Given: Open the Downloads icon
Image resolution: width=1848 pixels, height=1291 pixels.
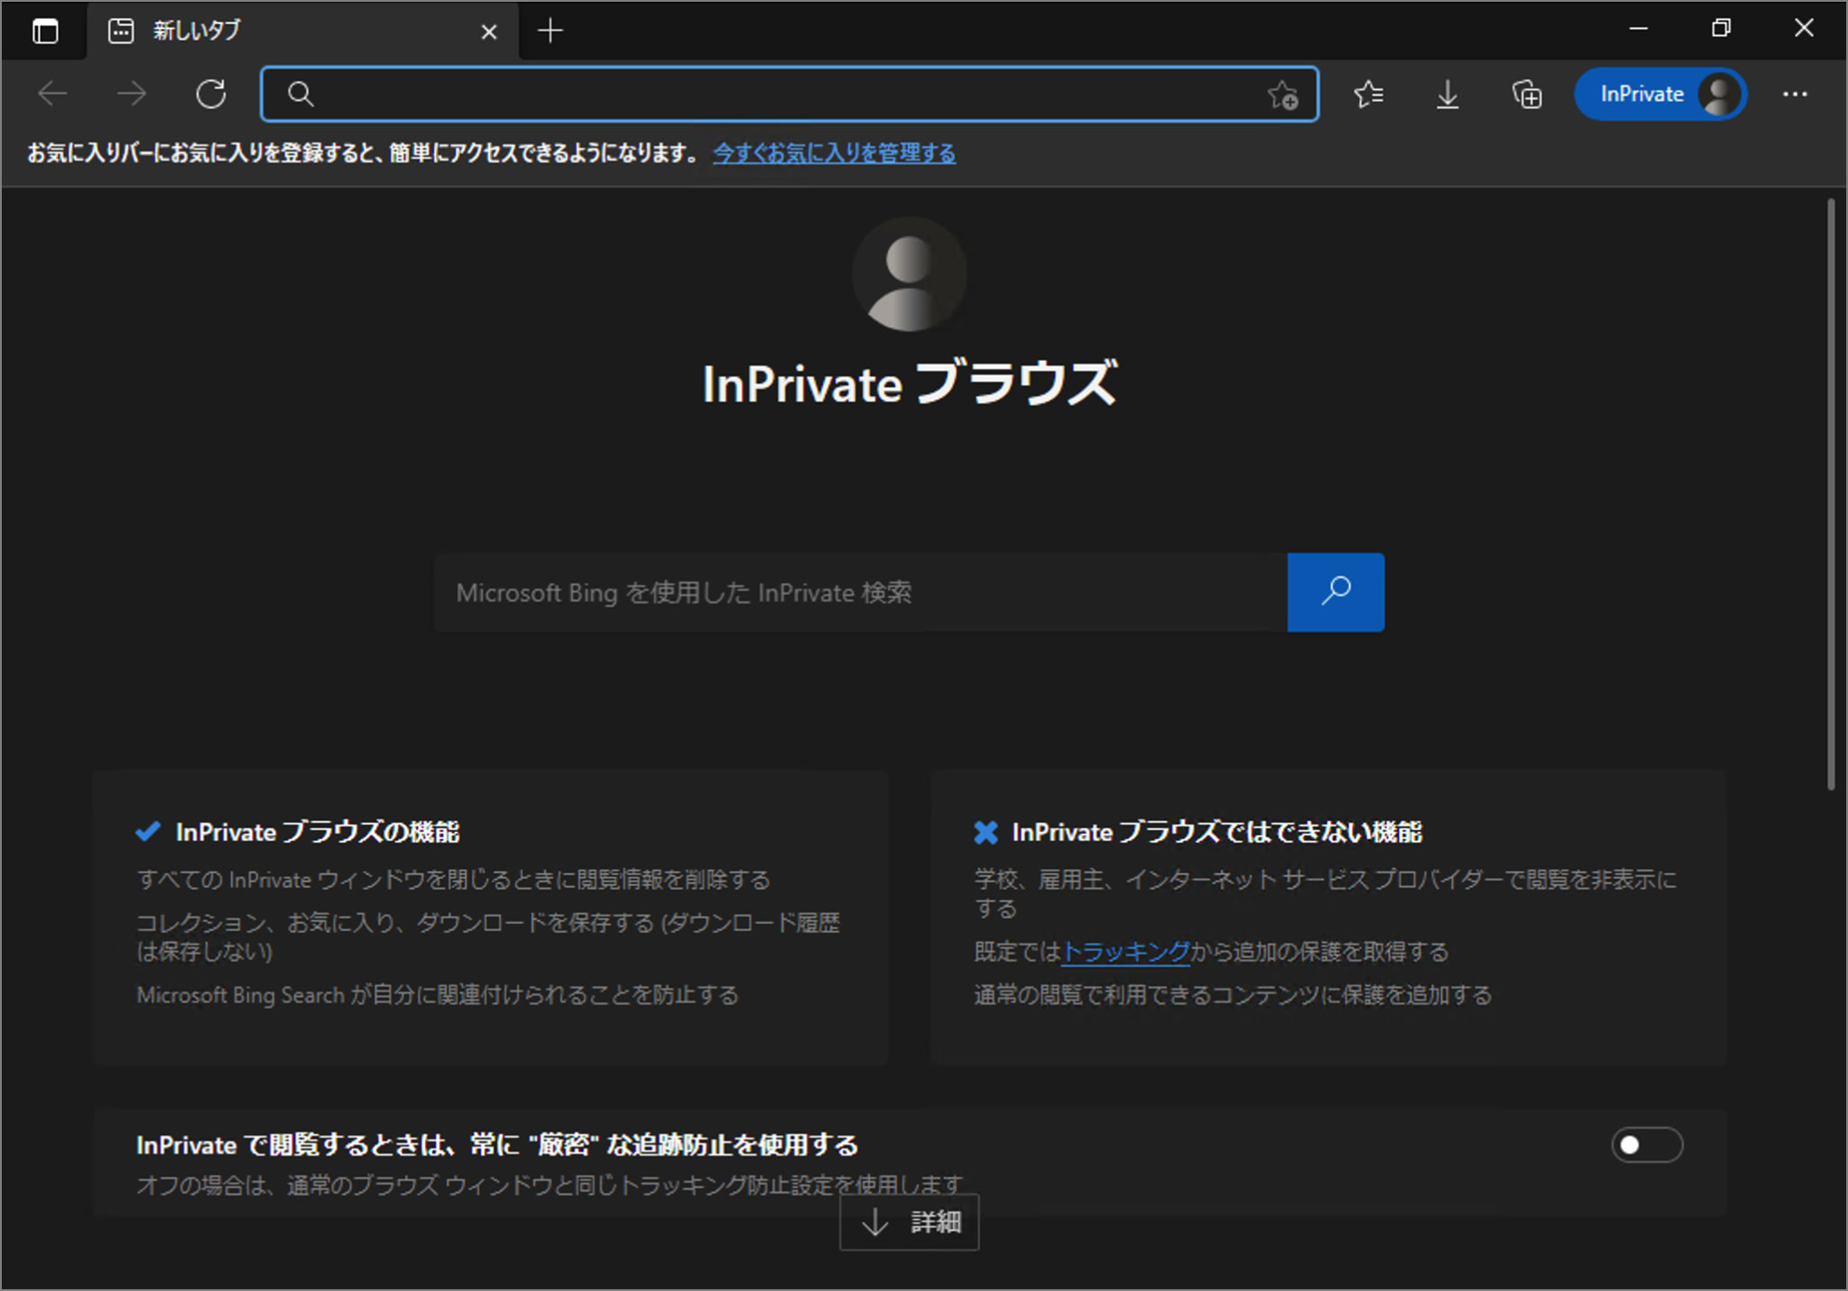Looking at the screenshot, I should click(1447, 94).
